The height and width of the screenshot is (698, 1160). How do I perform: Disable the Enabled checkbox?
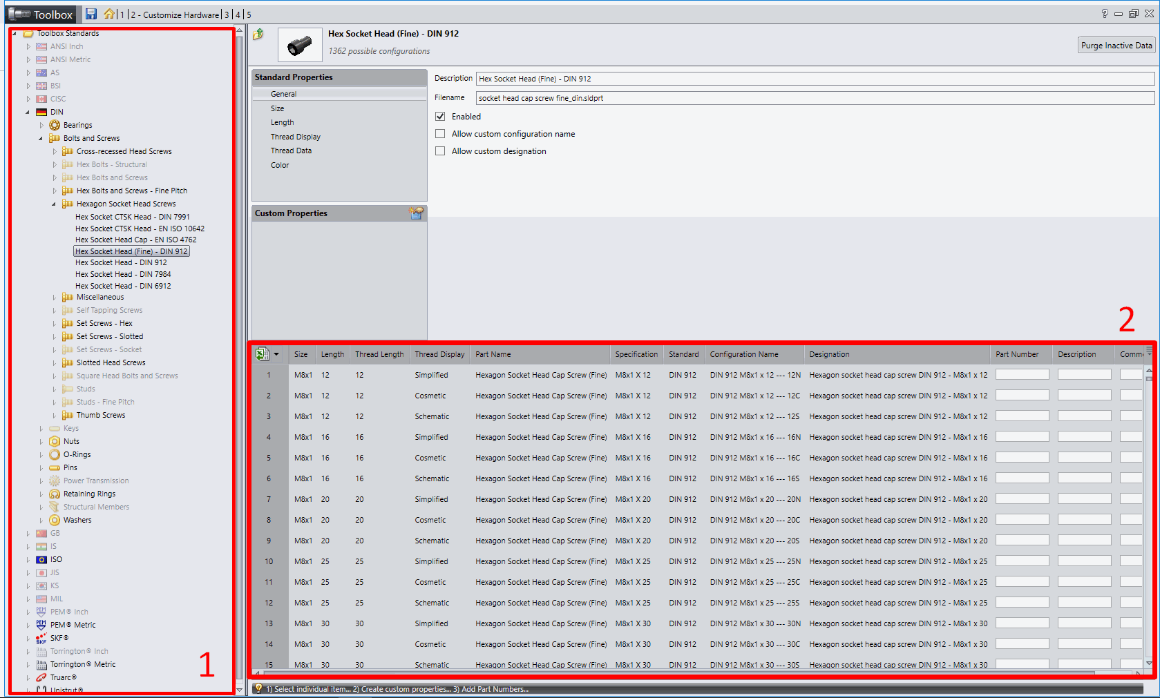(441, 116)
